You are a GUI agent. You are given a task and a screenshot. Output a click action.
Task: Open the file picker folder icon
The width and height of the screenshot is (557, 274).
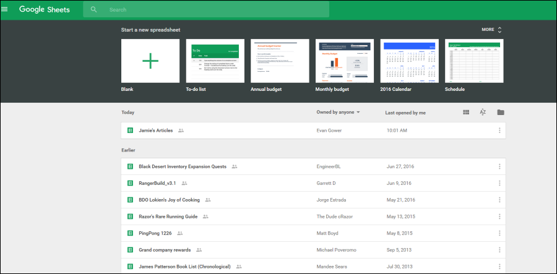pos(501,112)
